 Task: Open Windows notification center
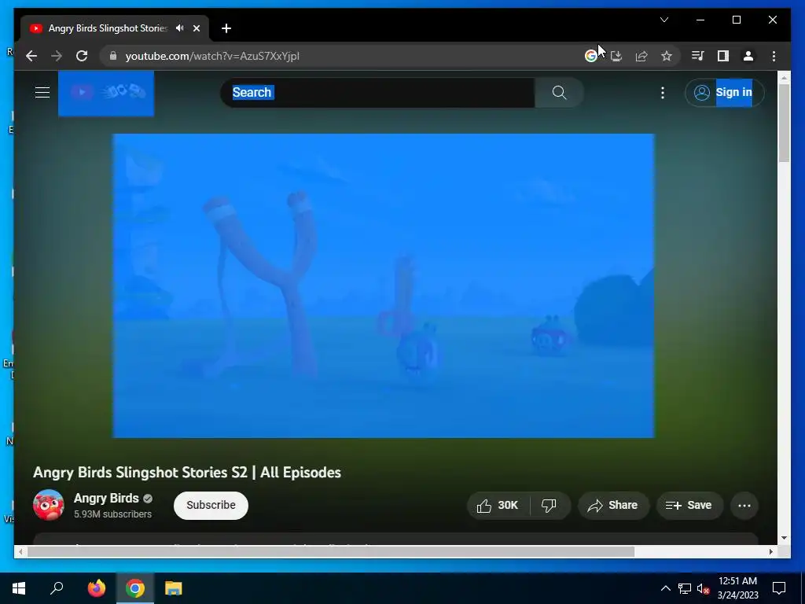click(779, 588)
